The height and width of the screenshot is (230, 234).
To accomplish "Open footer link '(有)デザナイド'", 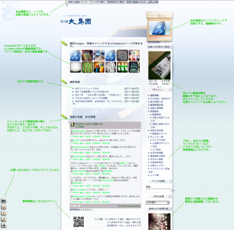I will pyautogui.click(x=133, y=219).
